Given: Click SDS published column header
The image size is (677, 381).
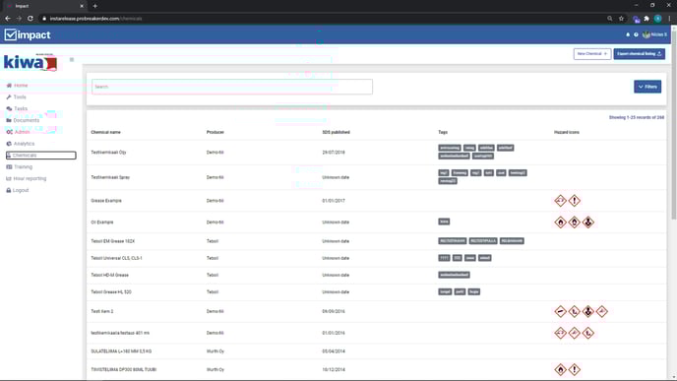Looking at the screenshot, I should 336,132.
